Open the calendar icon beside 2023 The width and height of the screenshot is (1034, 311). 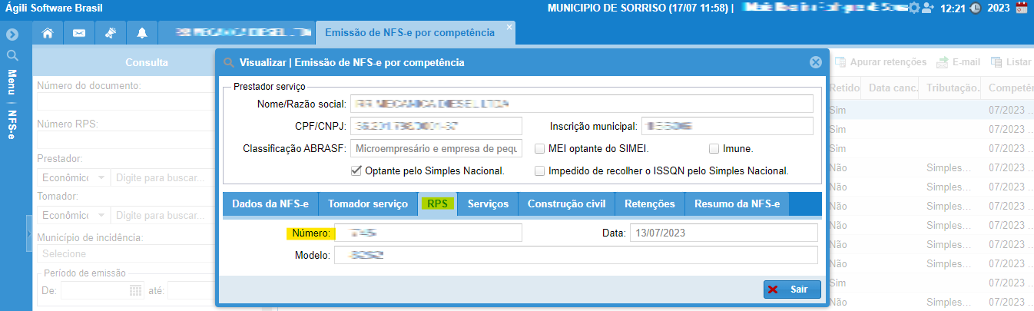tap(1022, 8)
